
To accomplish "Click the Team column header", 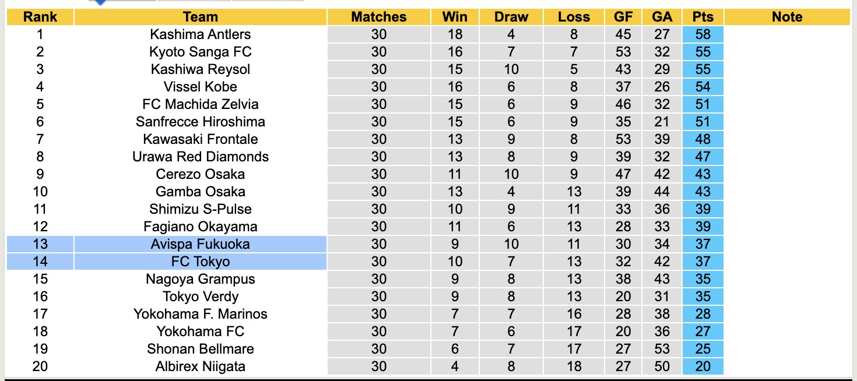I will (x=200, y=17).
